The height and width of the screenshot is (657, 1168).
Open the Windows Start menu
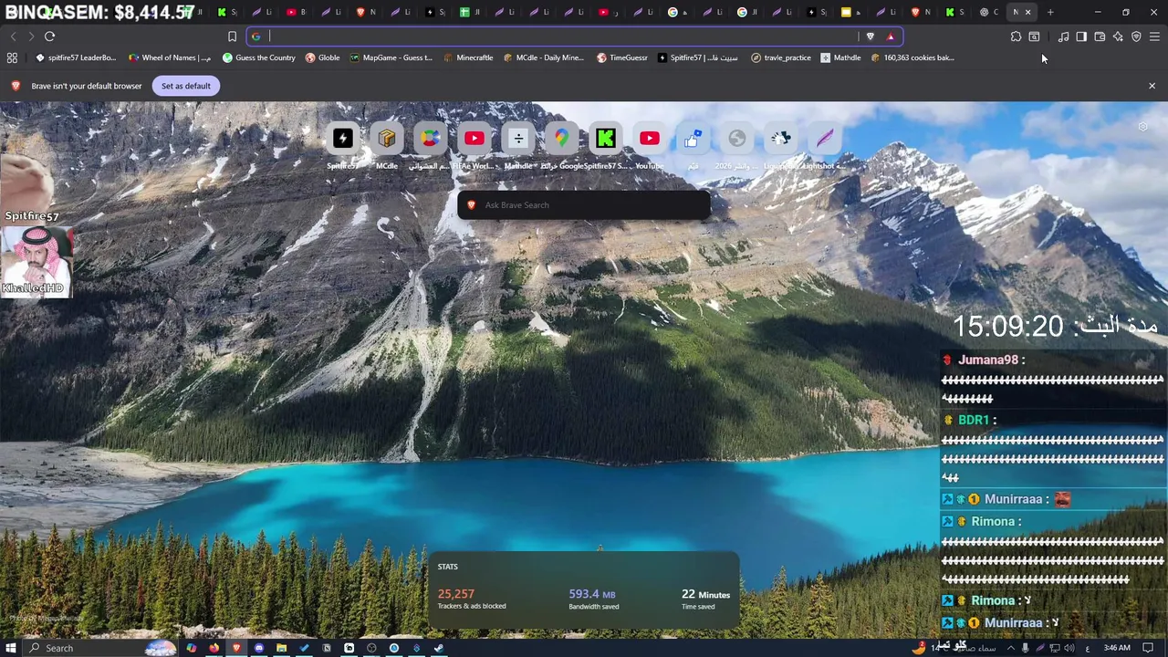pyautogui.click(x=11, y=648)
